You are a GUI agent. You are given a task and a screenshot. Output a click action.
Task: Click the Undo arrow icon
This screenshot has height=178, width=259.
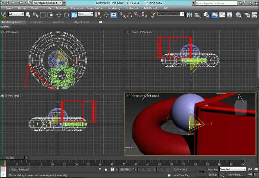(13, 3)
